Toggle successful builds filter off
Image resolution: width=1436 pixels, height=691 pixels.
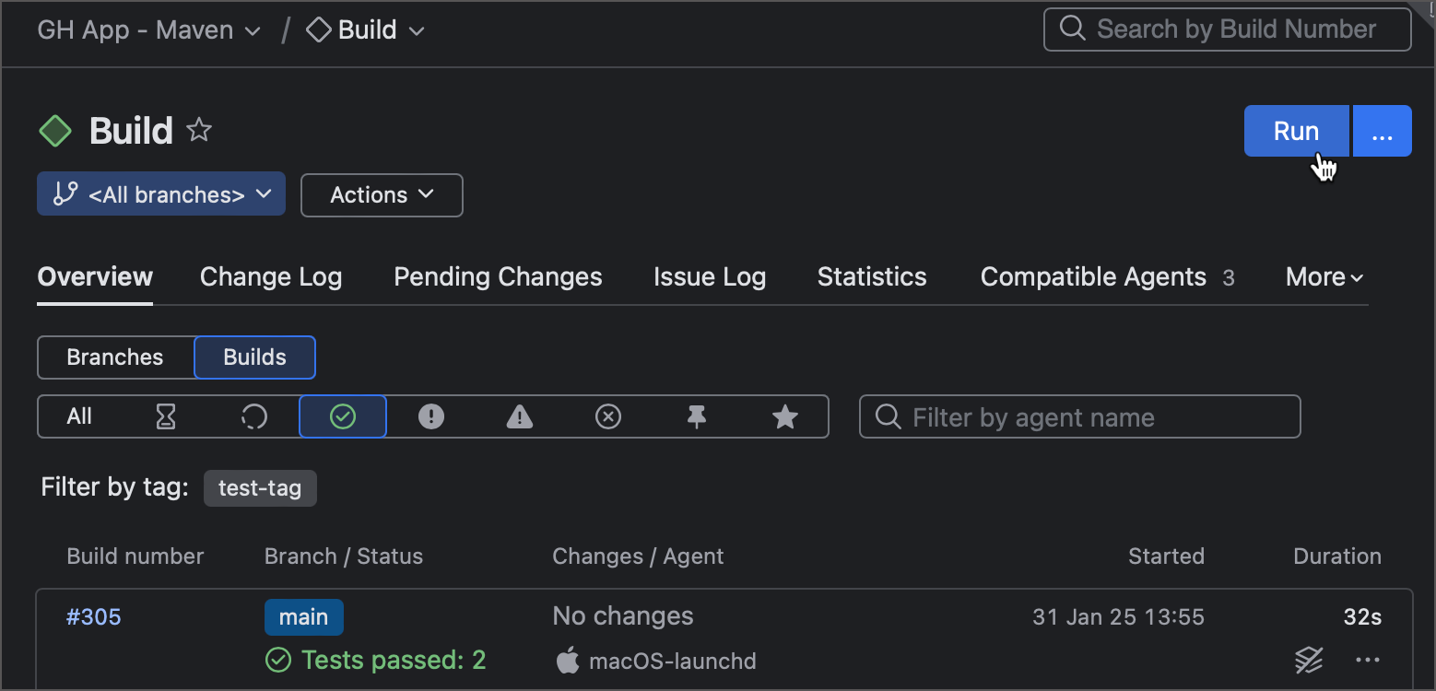[342, 416]
